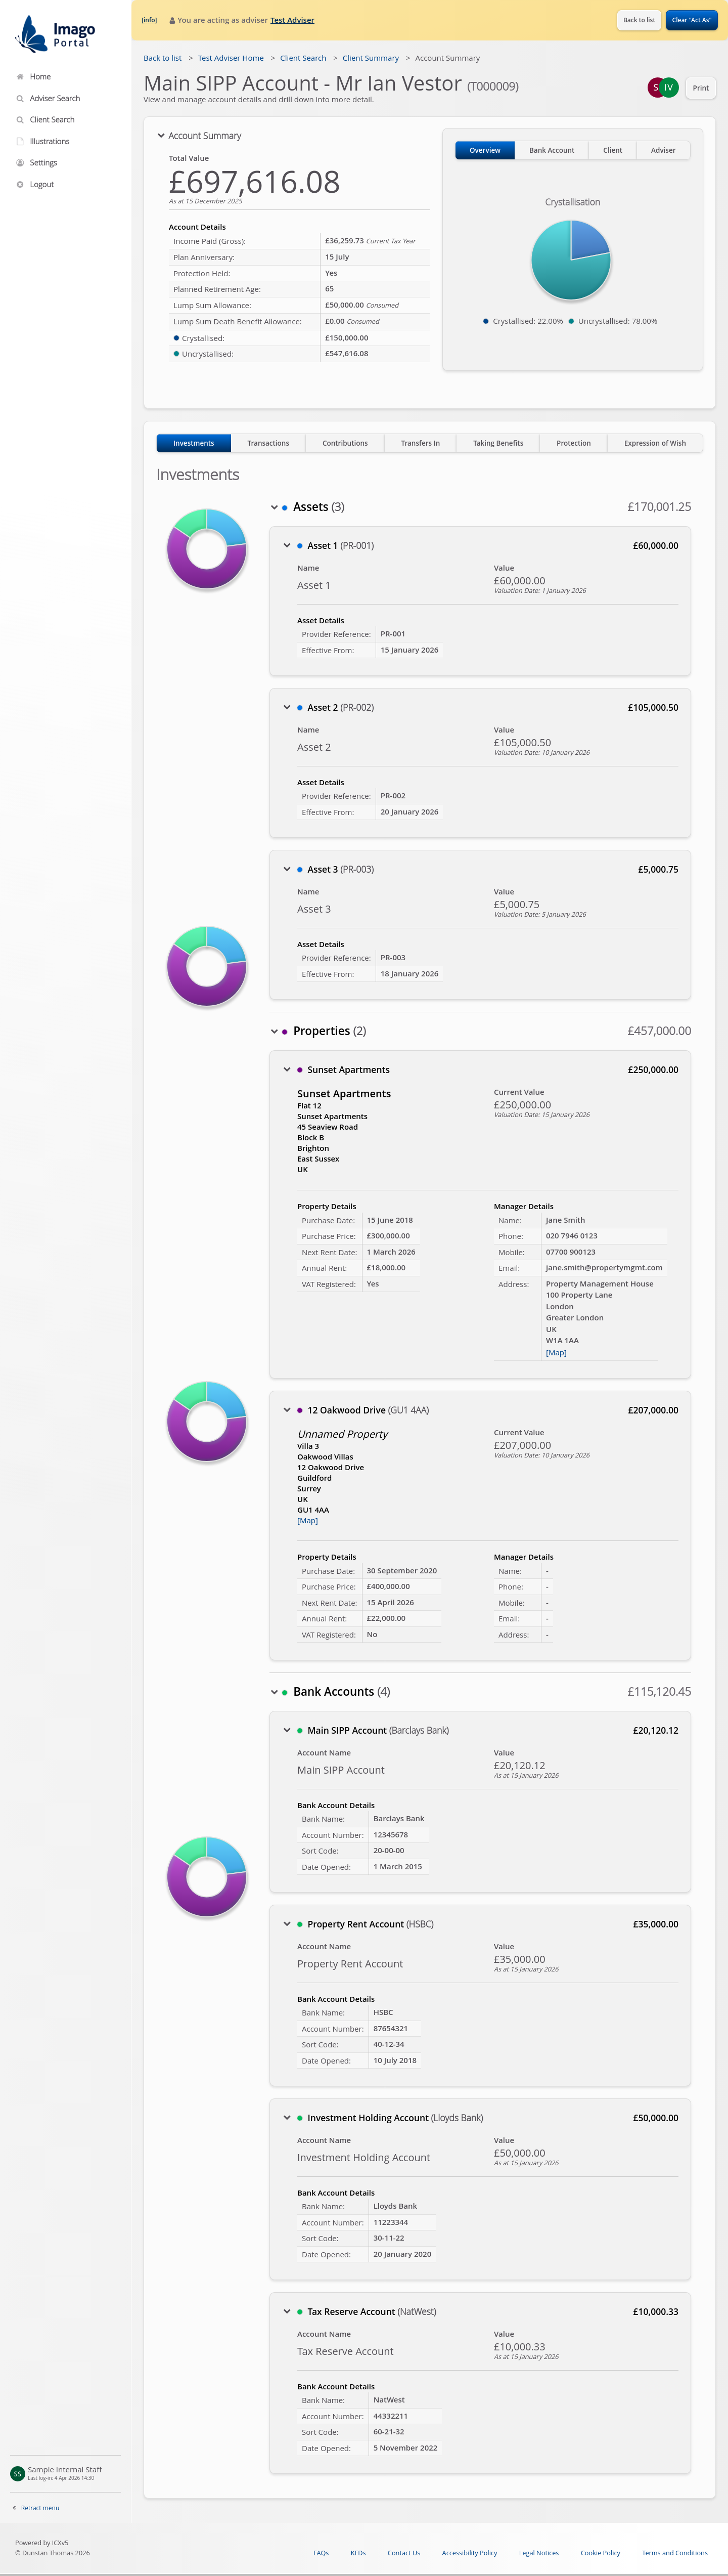
Task: Collapse the Asset 3 (PR-003) card
Action: click(x=287, y=870)
